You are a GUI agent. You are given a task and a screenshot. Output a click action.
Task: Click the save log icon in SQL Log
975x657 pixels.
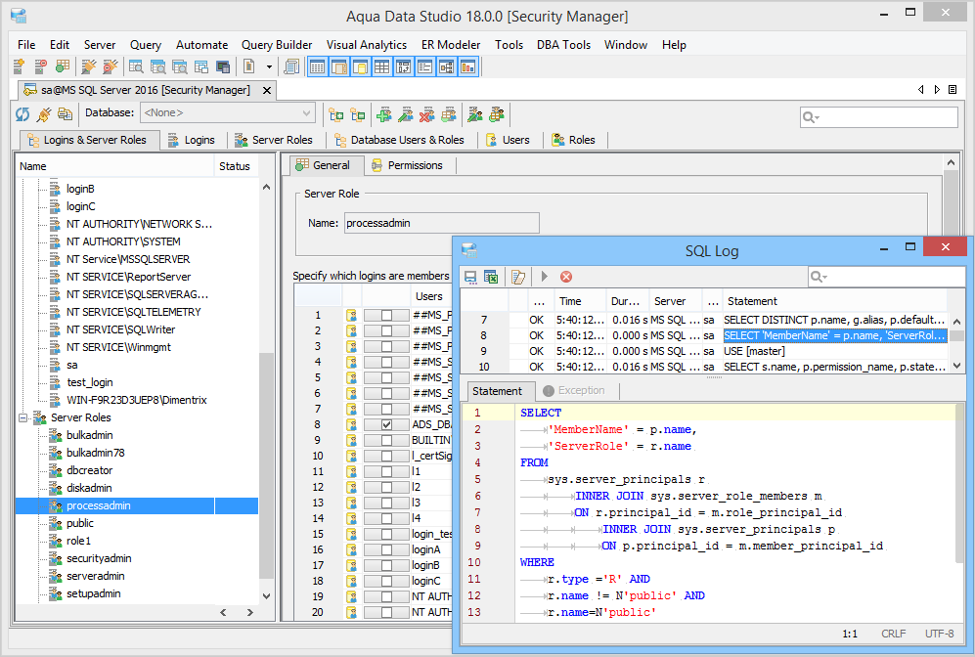470,277
